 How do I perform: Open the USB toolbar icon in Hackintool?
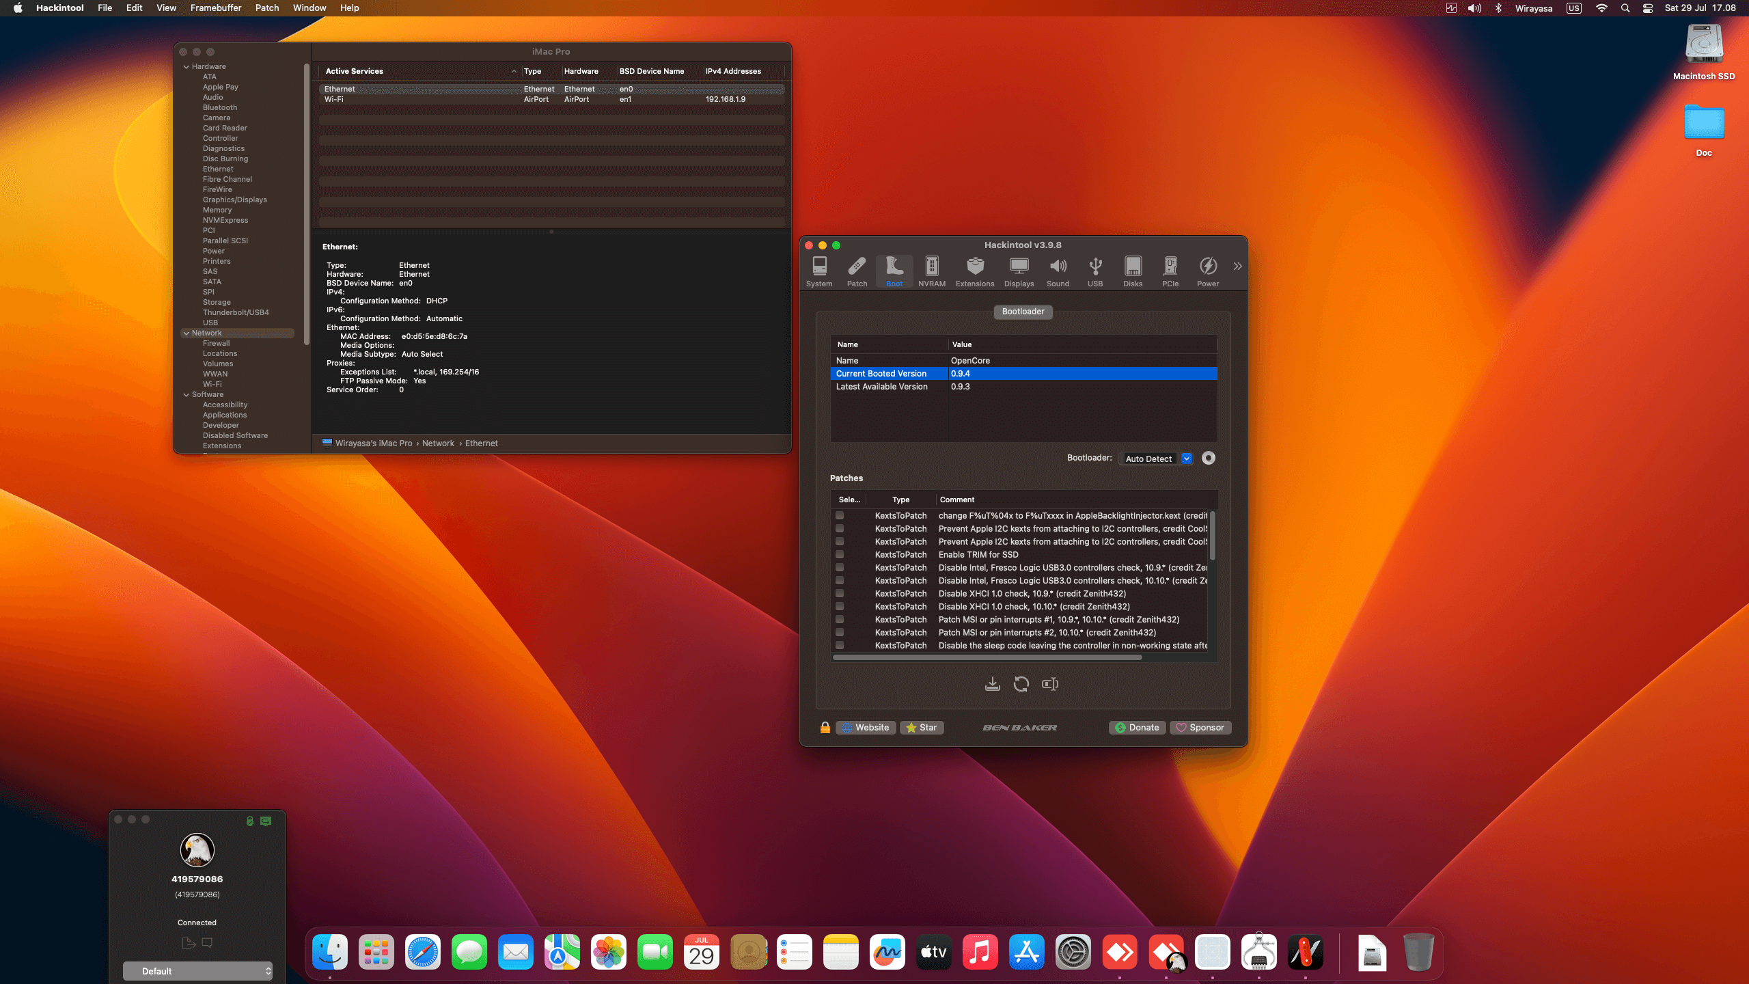(1095, 271)
